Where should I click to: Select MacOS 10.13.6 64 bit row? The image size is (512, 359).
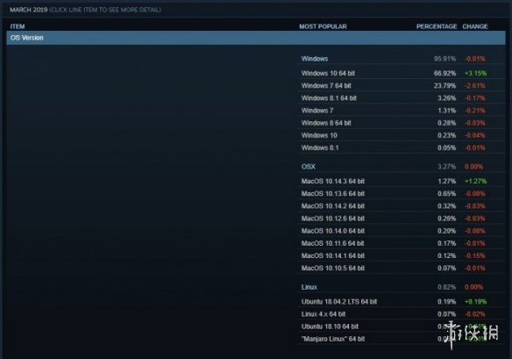[402, 194]
